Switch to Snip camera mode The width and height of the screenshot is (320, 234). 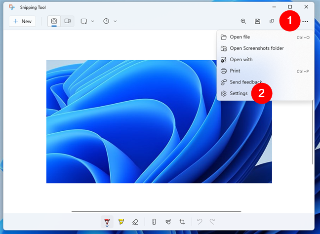53,21
